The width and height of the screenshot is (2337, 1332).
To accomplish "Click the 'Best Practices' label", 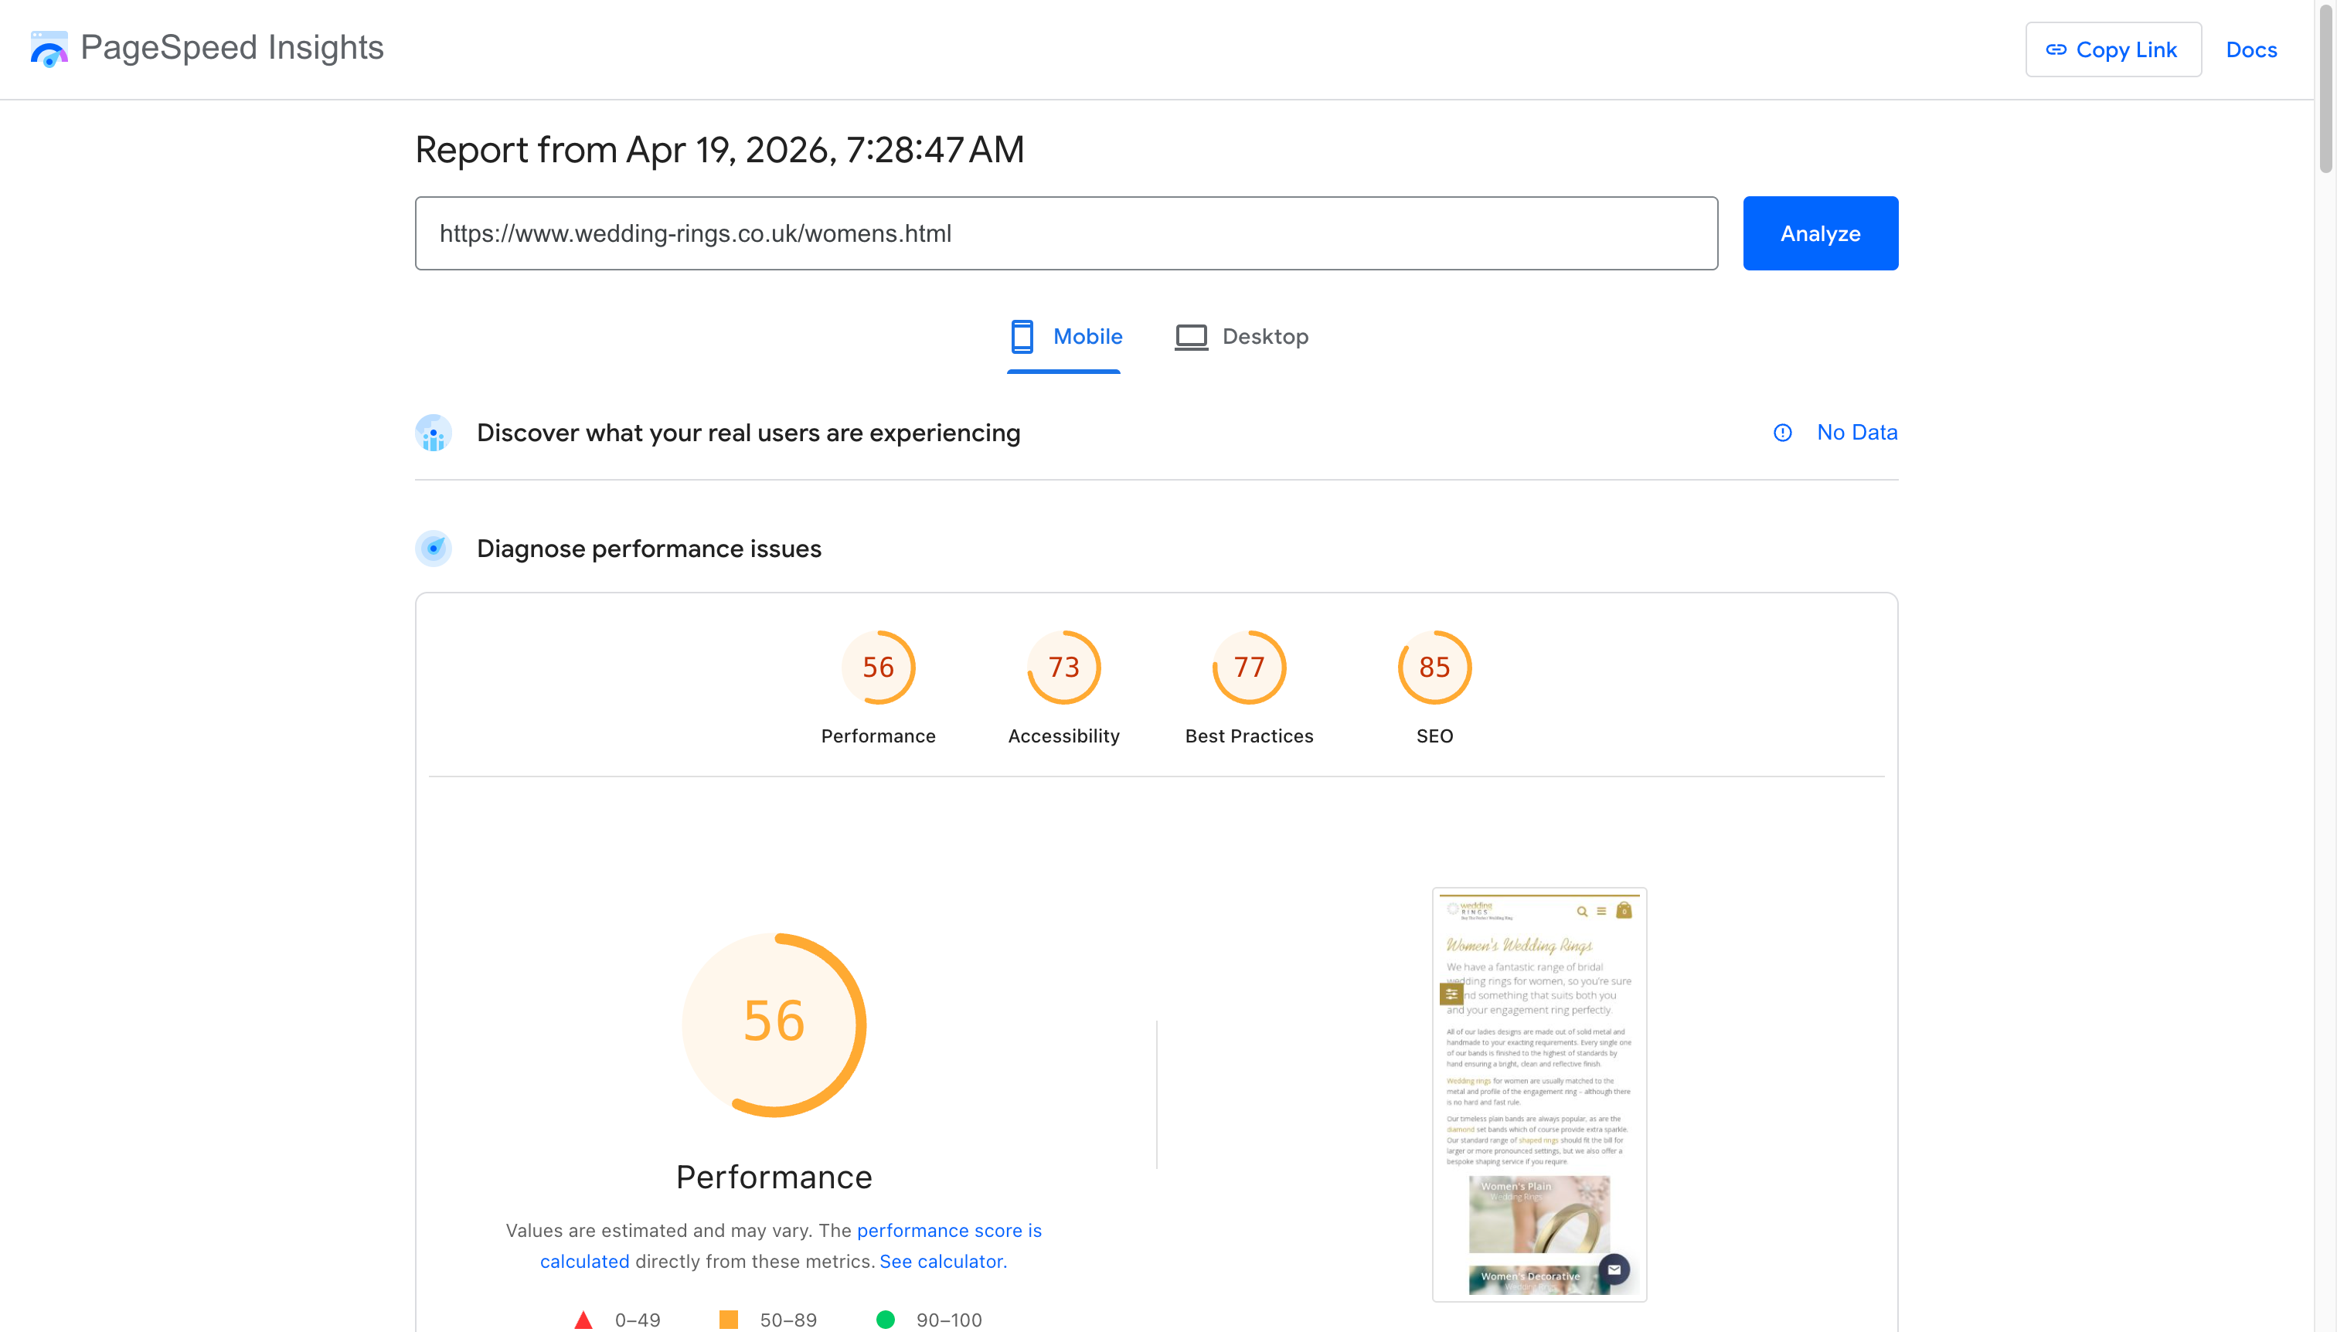I will 1249,736.
